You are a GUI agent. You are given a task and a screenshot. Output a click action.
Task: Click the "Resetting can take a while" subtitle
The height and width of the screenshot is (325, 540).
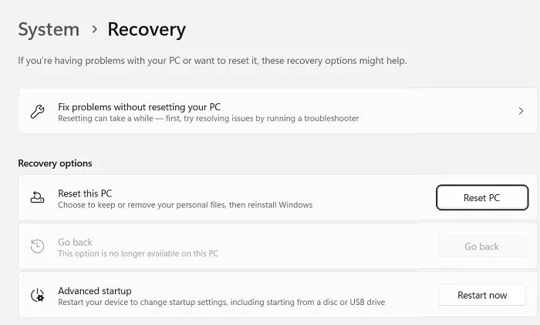[x=208, y=119]
